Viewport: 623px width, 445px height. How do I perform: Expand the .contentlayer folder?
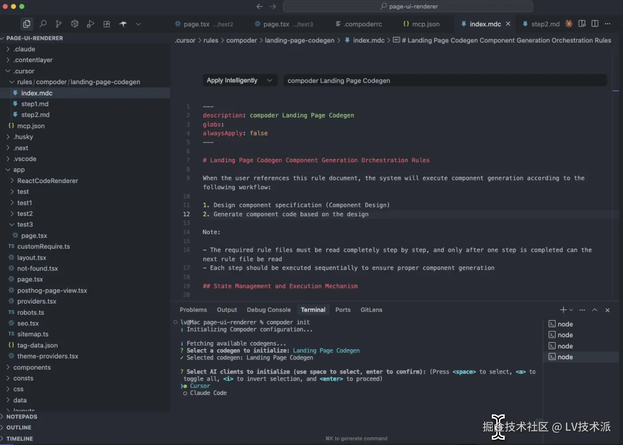85,60
